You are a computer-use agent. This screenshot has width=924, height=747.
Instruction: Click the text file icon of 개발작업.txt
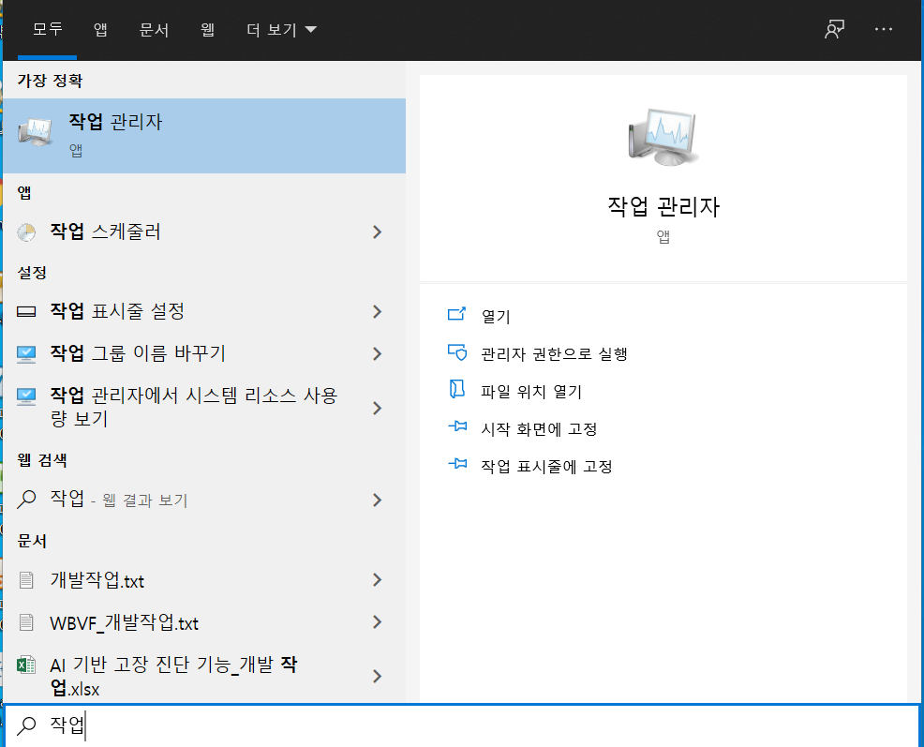(x=26, y=580)
